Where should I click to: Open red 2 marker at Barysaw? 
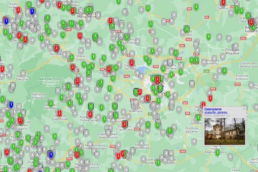tap(251, 22)
